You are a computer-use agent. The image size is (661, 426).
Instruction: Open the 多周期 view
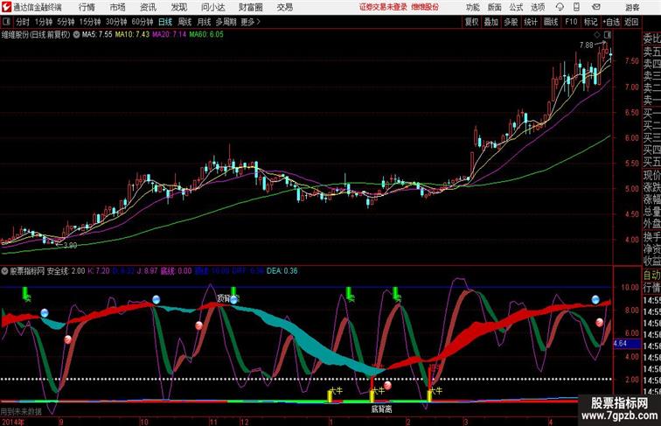click(x=226, y=22)
